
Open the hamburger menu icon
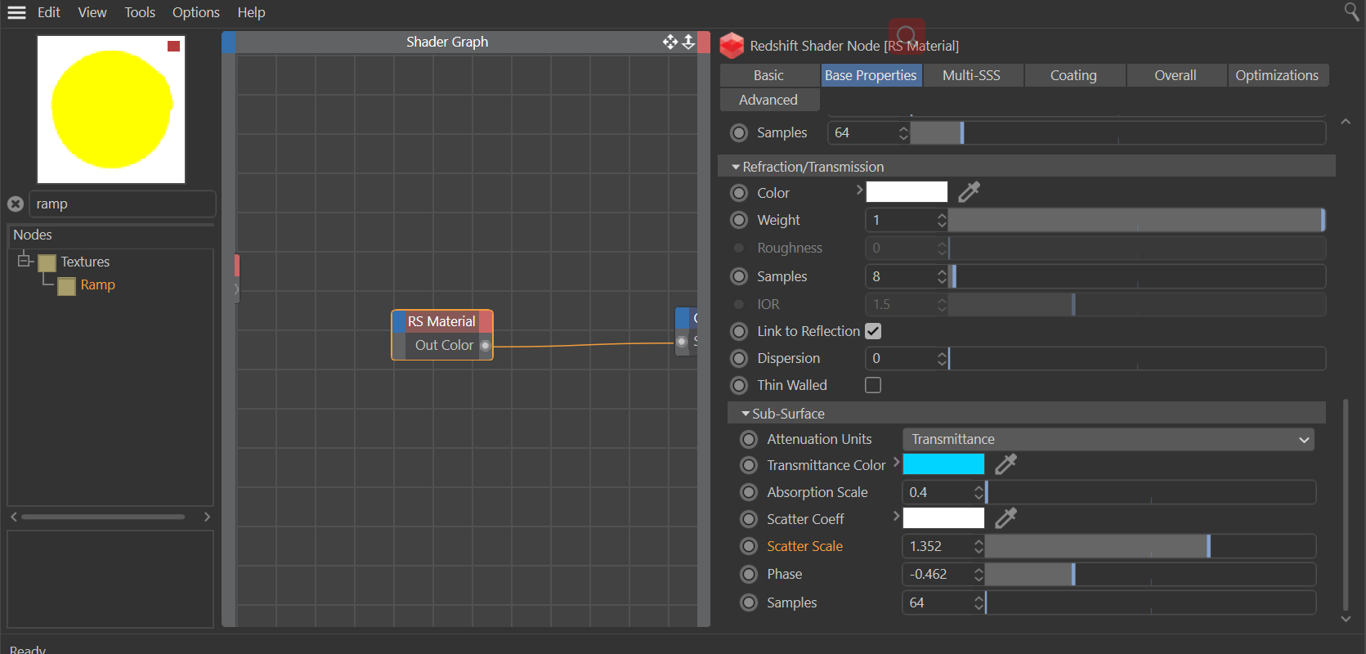click(16, 12)
